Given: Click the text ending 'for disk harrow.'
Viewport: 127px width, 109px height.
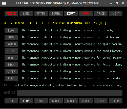Looking at the screenshot, I should pos(71,37).
